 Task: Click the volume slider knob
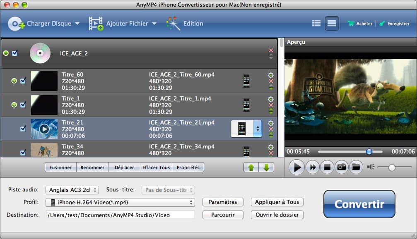[x=392, y=167]
